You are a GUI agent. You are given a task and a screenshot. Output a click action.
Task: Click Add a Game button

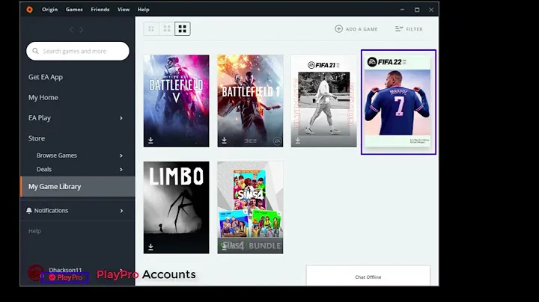coord(356,29)
